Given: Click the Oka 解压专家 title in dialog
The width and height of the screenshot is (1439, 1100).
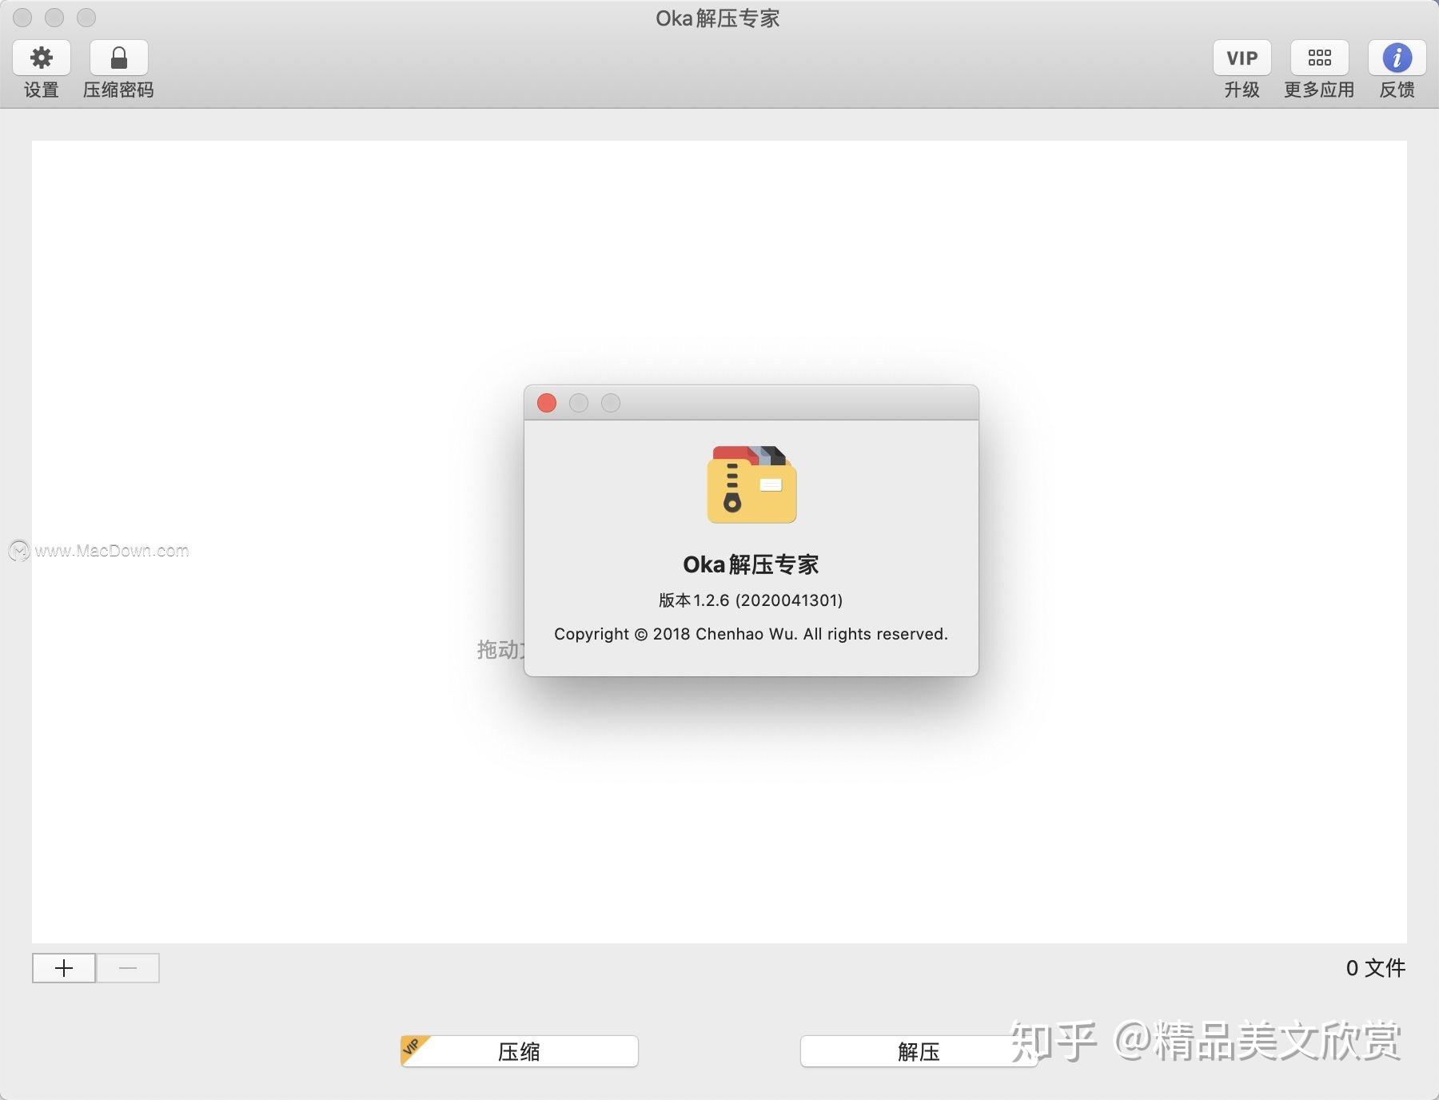Looking at the screenshot, I should point(750,564).
